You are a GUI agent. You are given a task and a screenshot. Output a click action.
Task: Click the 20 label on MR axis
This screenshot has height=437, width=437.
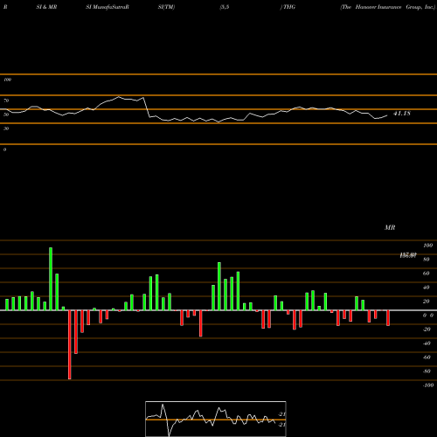(427, 302)
